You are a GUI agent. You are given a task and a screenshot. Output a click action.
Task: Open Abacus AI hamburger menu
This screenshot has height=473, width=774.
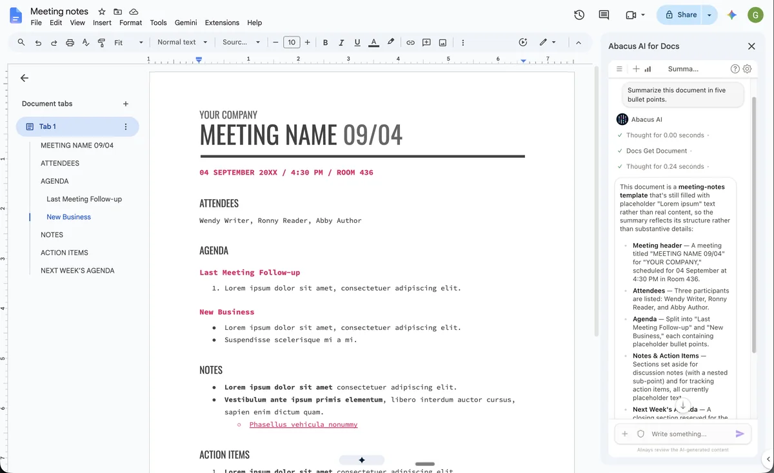[619, 69]
